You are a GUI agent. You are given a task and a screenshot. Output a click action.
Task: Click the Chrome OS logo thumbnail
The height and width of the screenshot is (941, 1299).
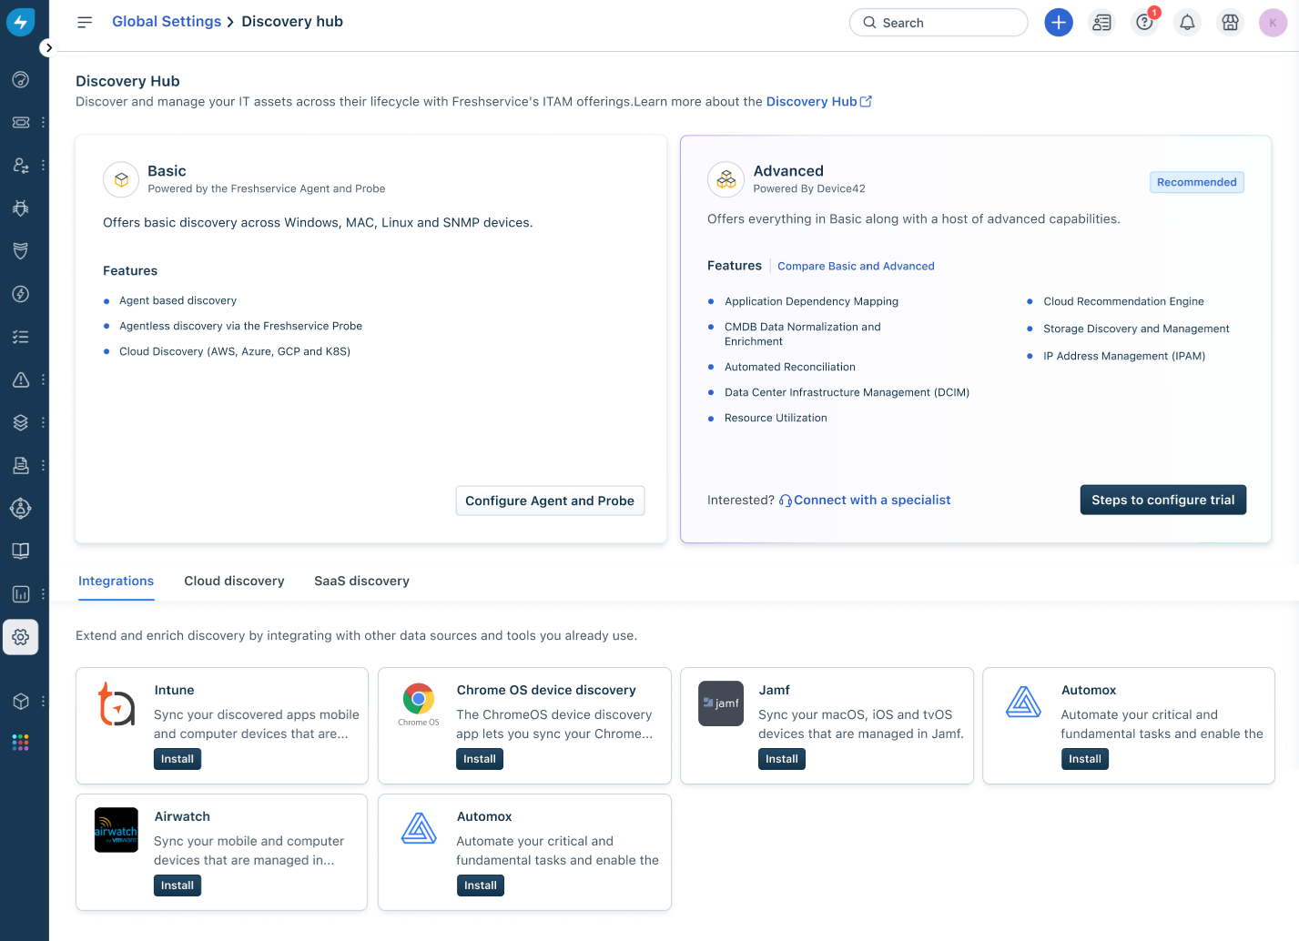419,703
